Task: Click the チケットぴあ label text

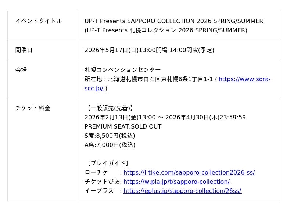Action: 102,182
